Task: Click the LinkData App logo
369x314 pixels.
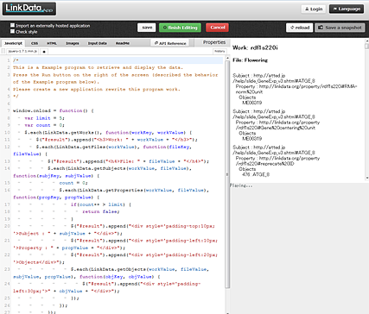Action: coord(29,9)
